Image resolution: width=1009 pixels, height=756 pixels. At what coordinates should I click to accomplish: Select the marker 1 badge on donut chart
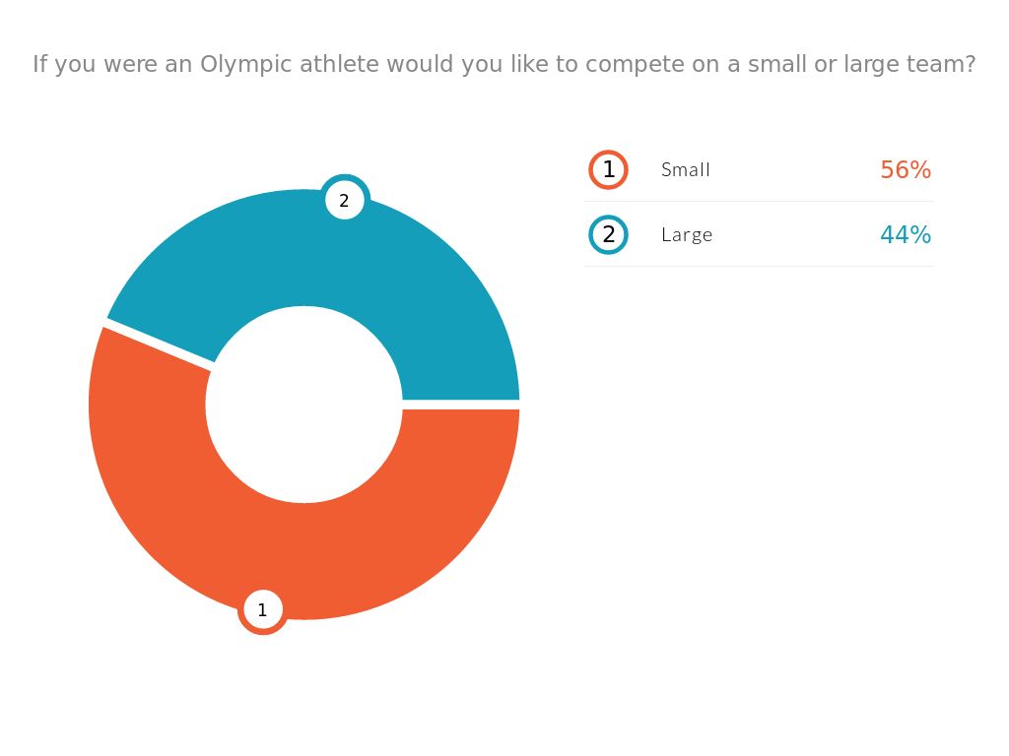coord(262,609)
